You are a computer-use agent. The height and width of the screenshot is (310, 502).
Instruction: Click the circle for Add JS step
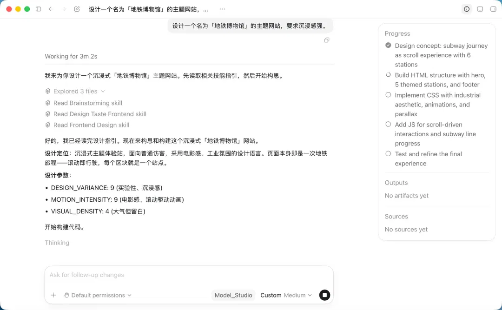tap(388, 124)
